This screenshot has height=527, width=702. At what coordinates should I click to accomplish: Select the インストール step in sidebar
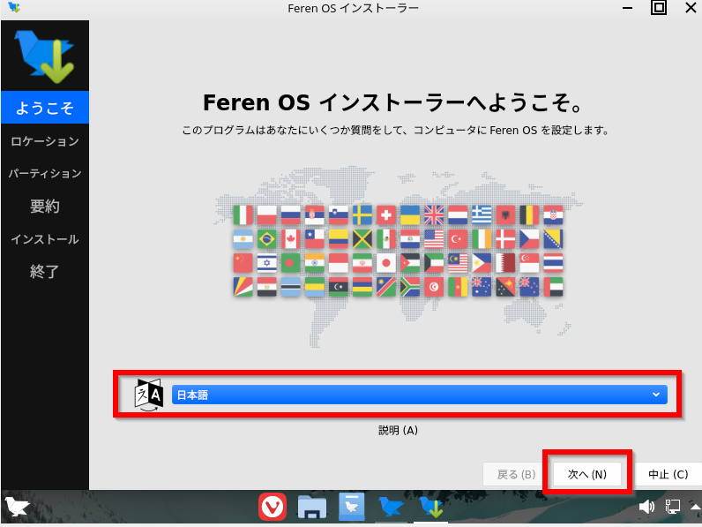tap(45, 239)
